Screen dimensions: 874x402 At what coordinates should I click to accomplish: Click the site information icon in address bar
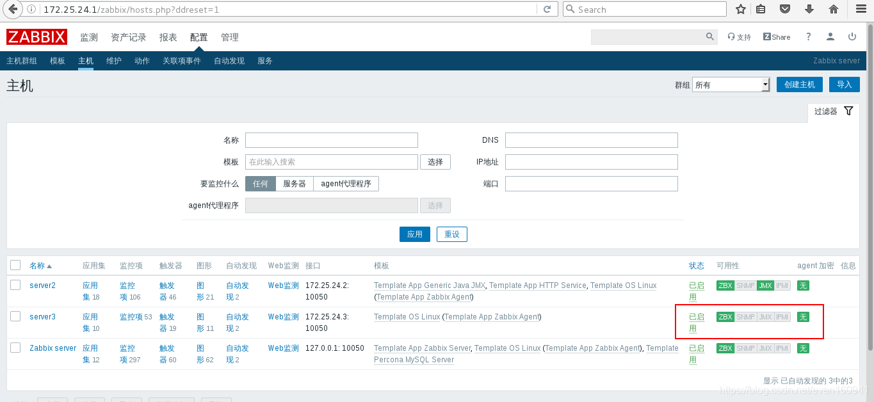32,9
